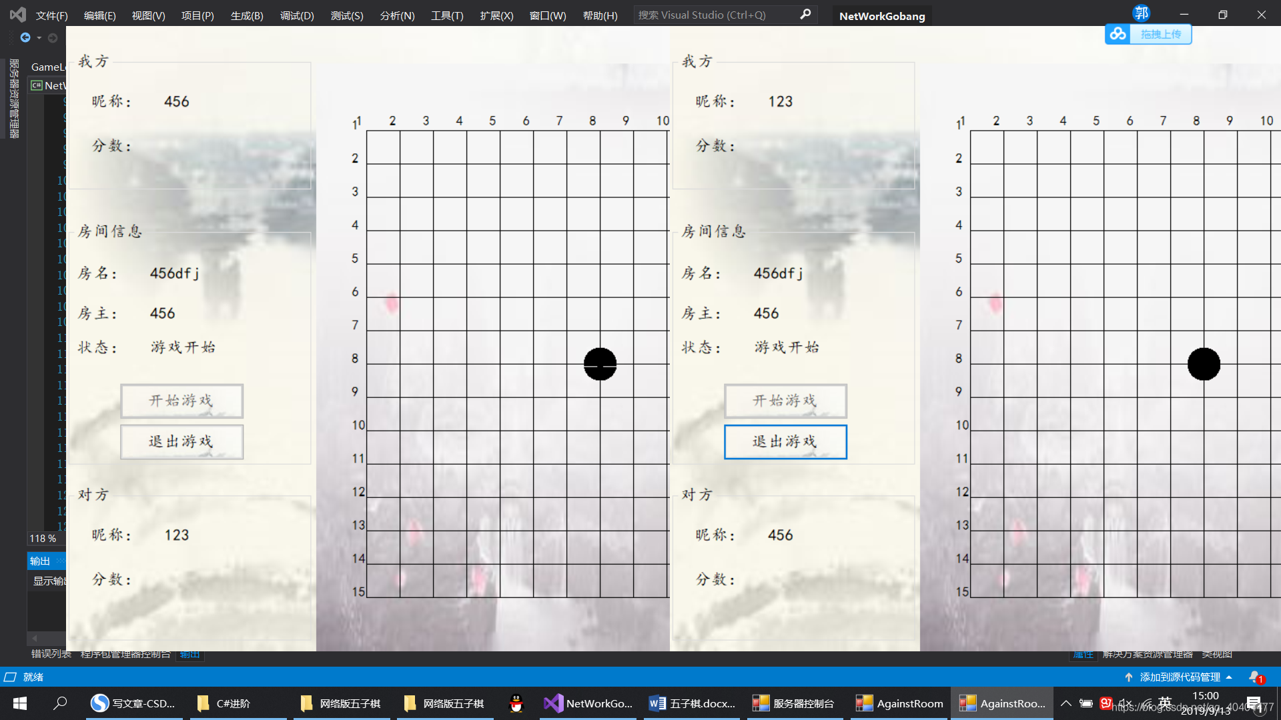Open the 窗口(W) menu
1281x720 pixels.
click(x=548, y=15)
